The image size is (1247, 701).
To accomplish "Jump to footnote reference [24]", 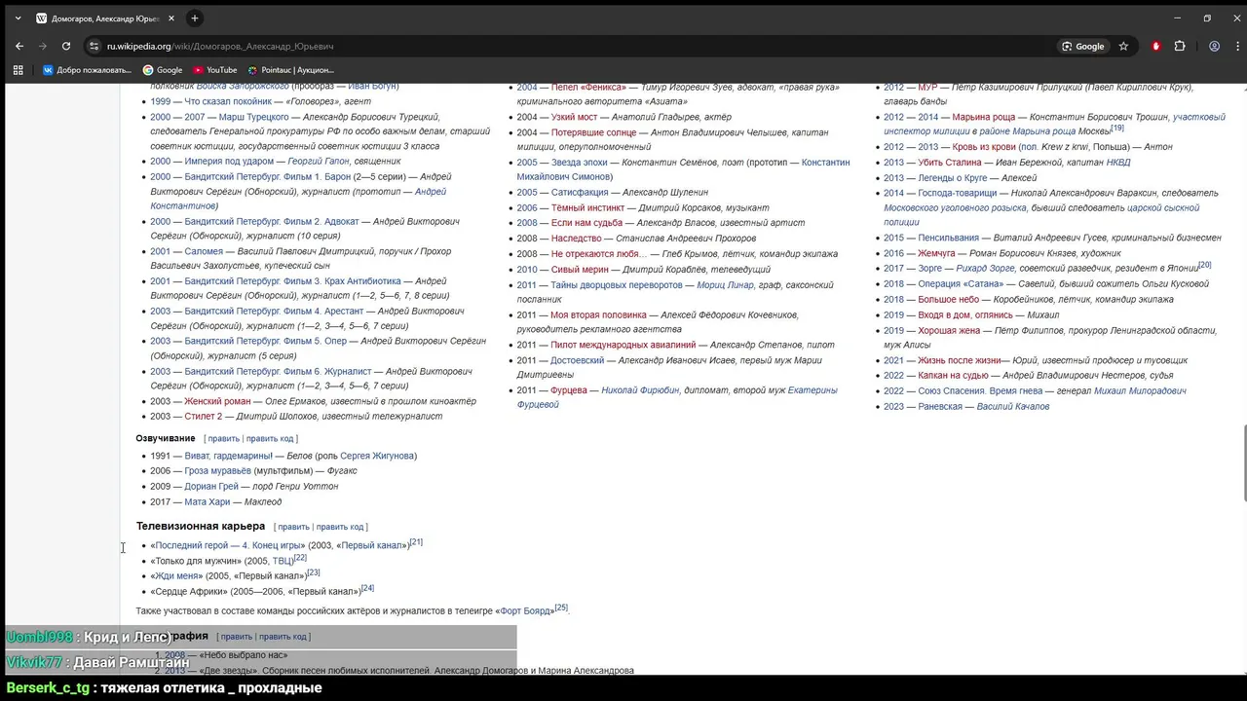I will (x=367, y=588).
